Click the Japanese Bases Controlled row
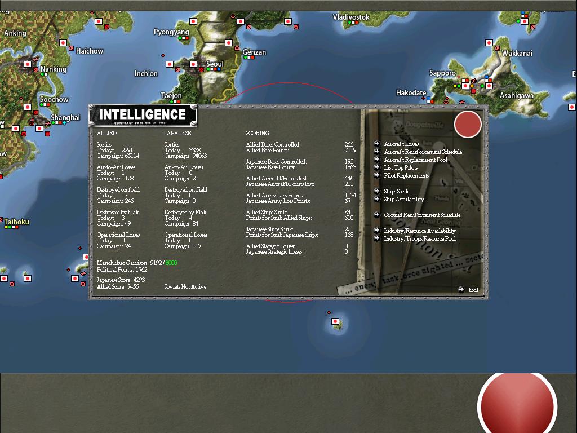The image size is (577, 433). pyautogui.click(x=300, y=161)
